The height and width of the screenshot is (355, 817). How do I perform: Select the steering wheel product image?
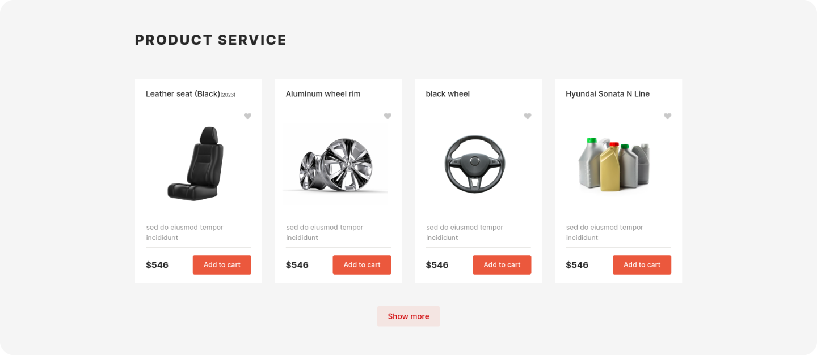(x=474, y=164)
